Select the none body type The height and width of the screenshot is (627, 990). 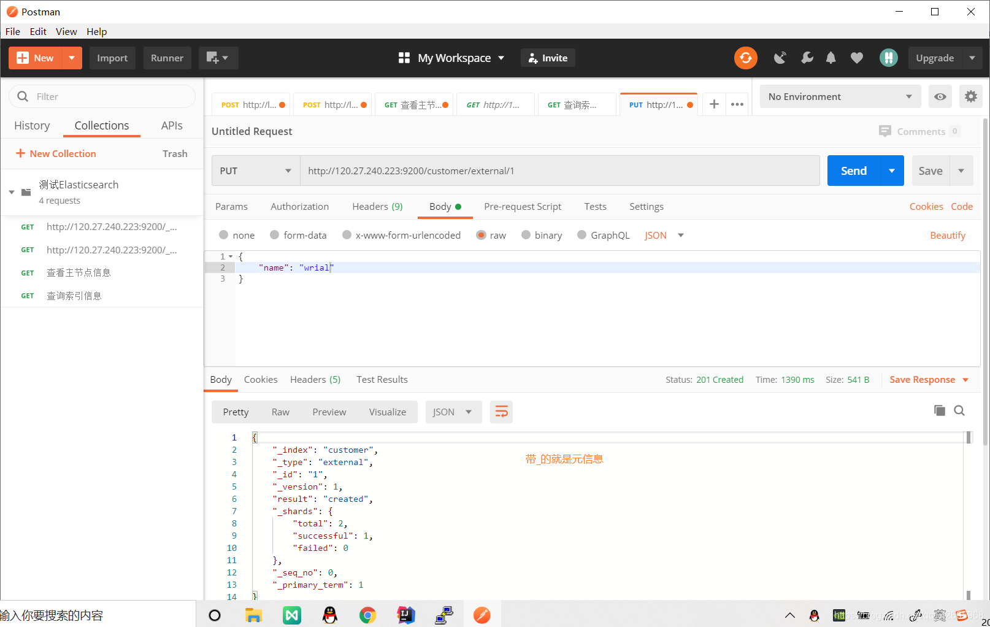pos(223,235)
